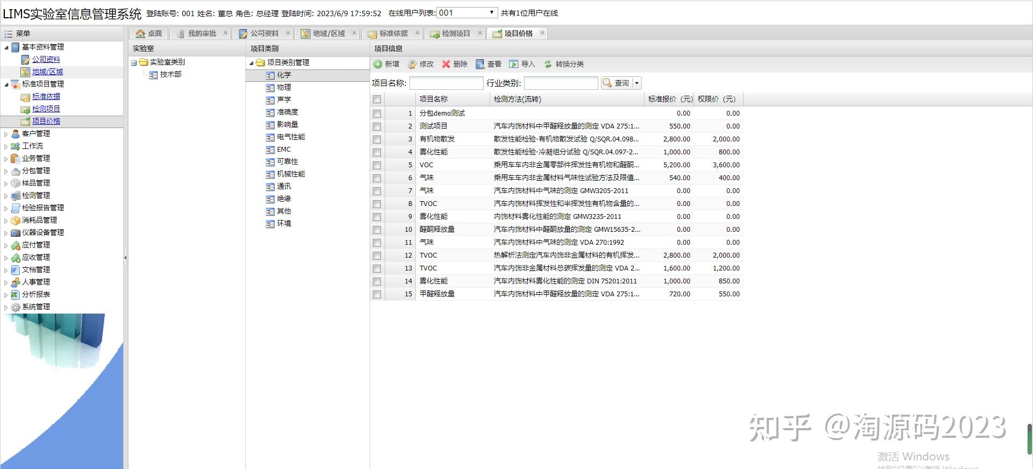Click the EMC category node icon

click(271, 150)
